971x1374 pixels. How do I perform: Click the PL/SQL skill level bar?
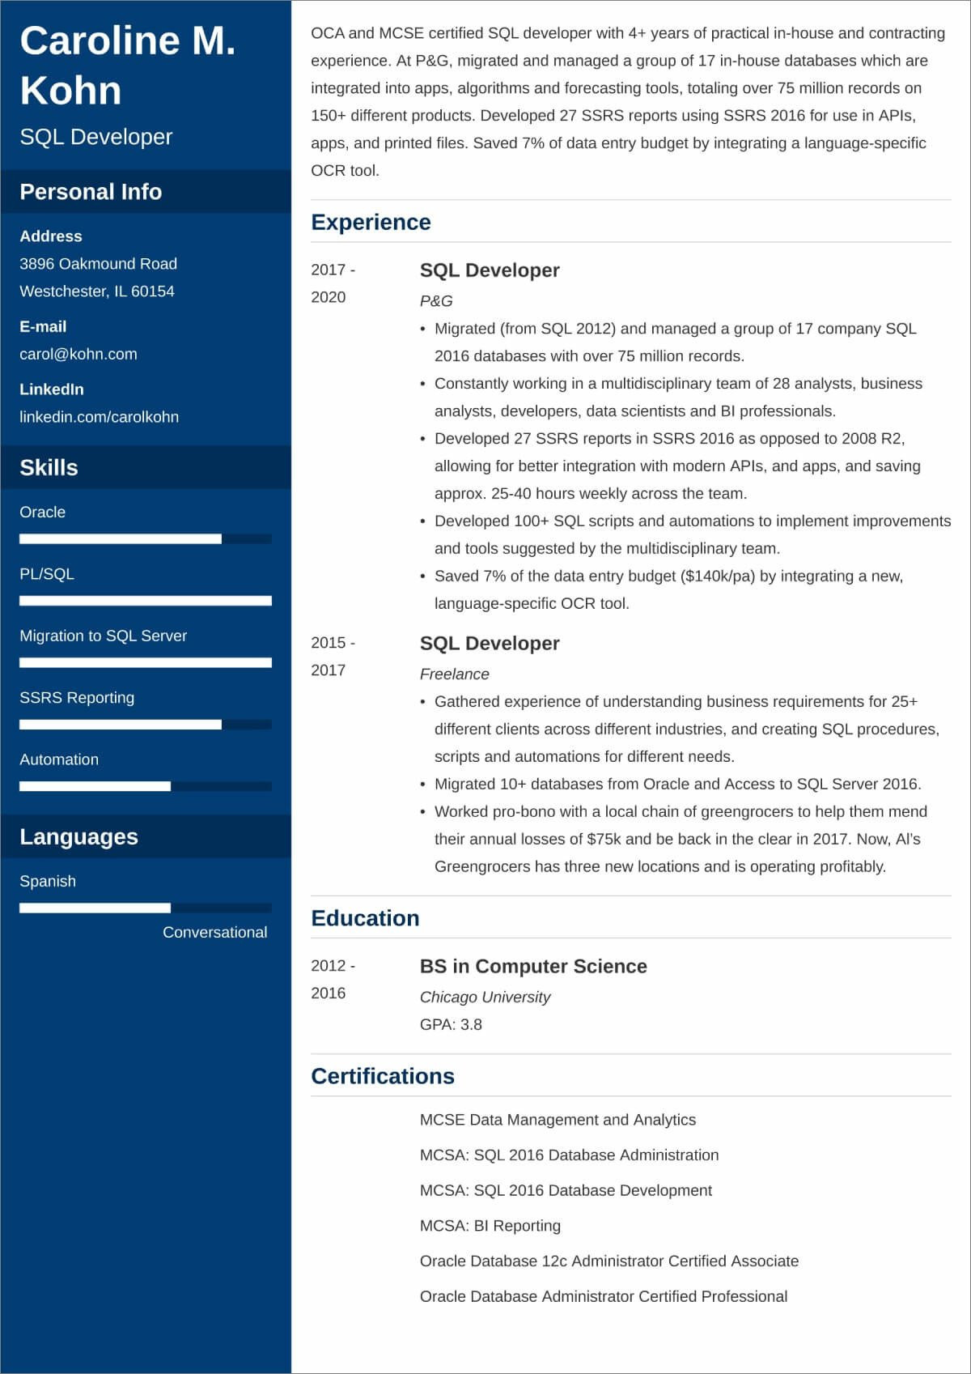(146, 601)
